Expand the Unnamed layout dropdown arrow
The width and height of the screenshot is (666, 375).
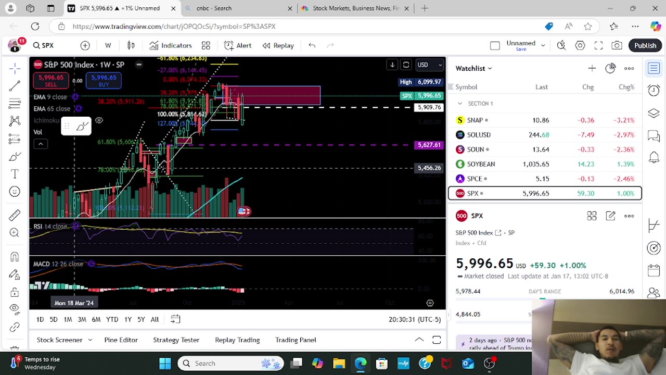tap(543, 45)
